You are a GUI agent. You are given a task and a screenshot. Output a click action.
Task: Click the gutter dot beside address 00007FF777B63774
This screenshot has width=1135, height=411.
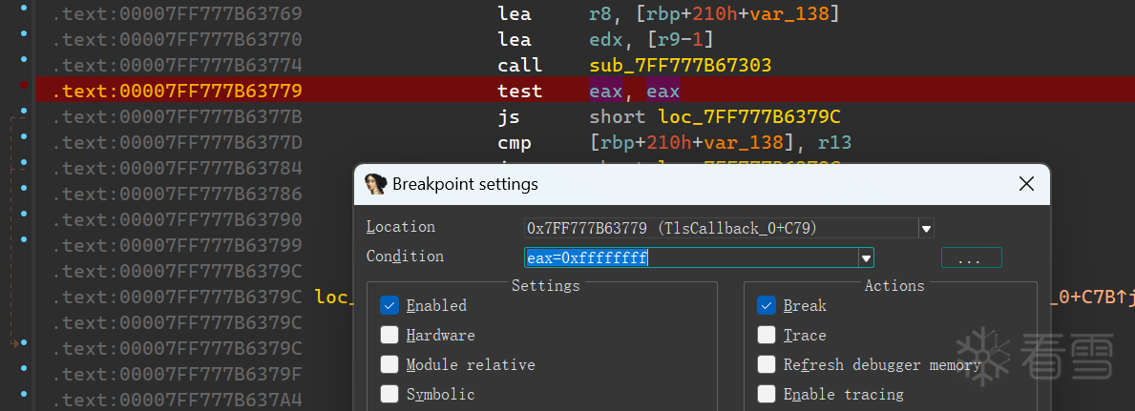click(x=24, y=66)
